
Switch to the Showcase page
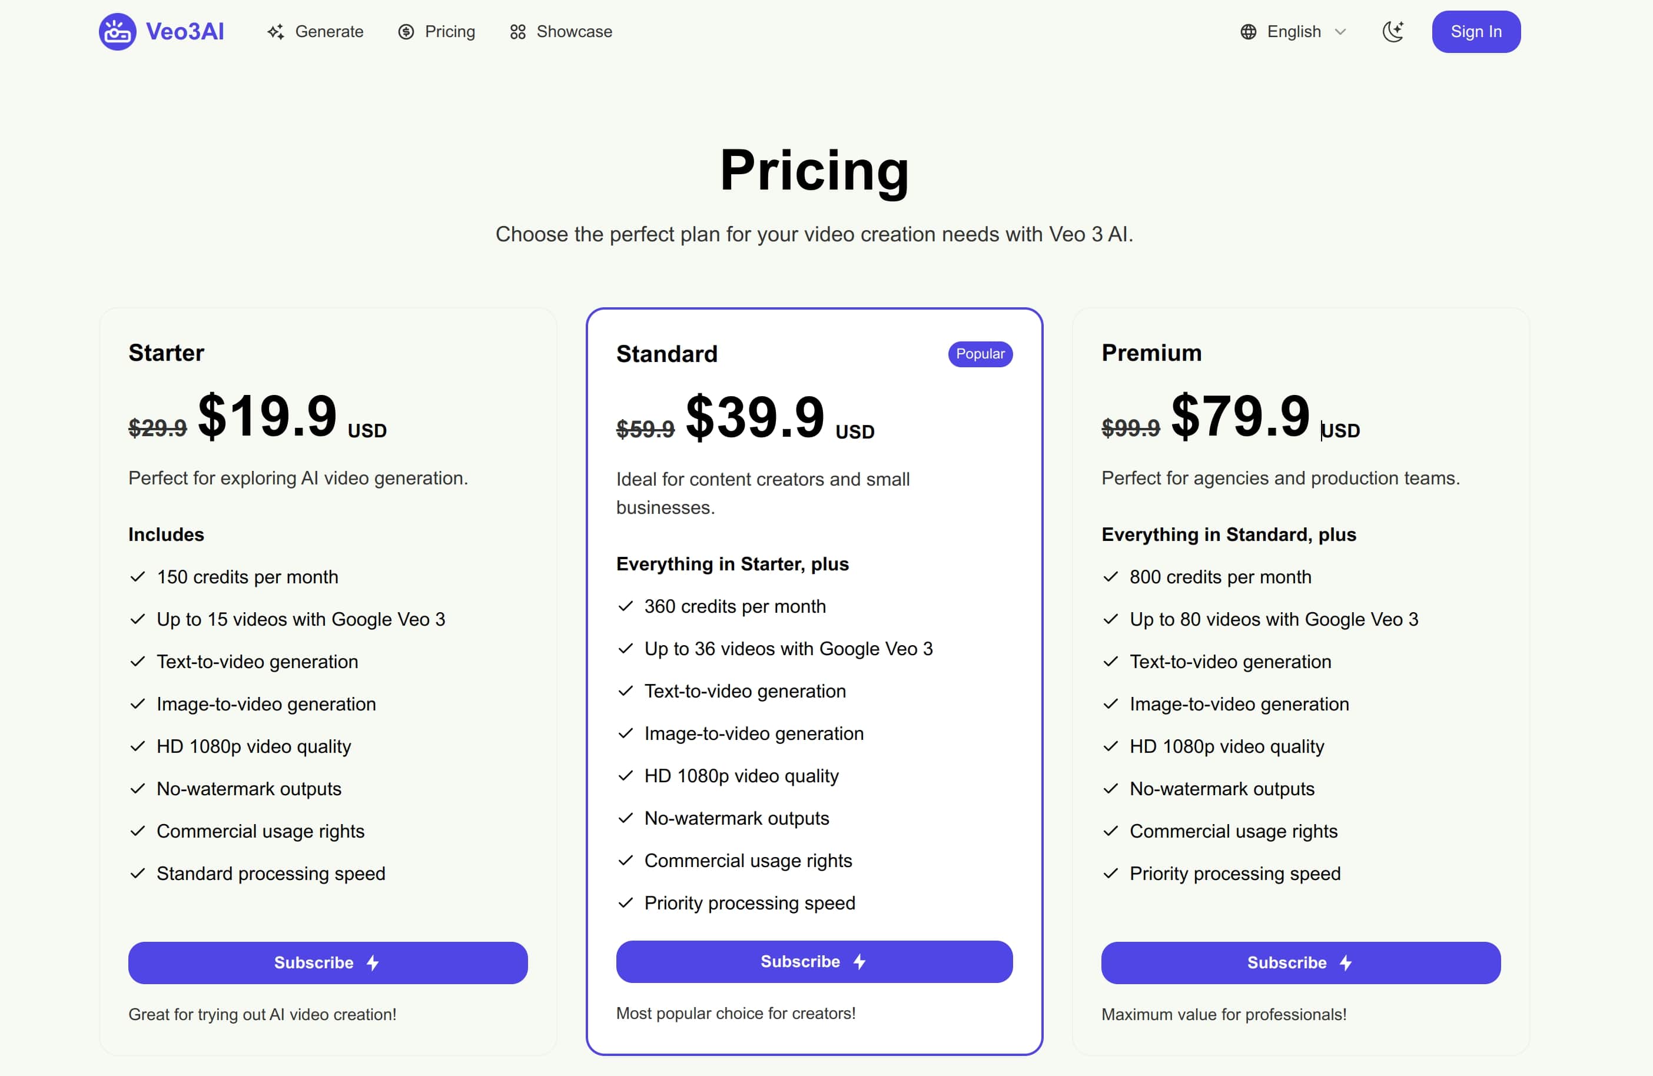pyautogui.click(x=573, y=31)
